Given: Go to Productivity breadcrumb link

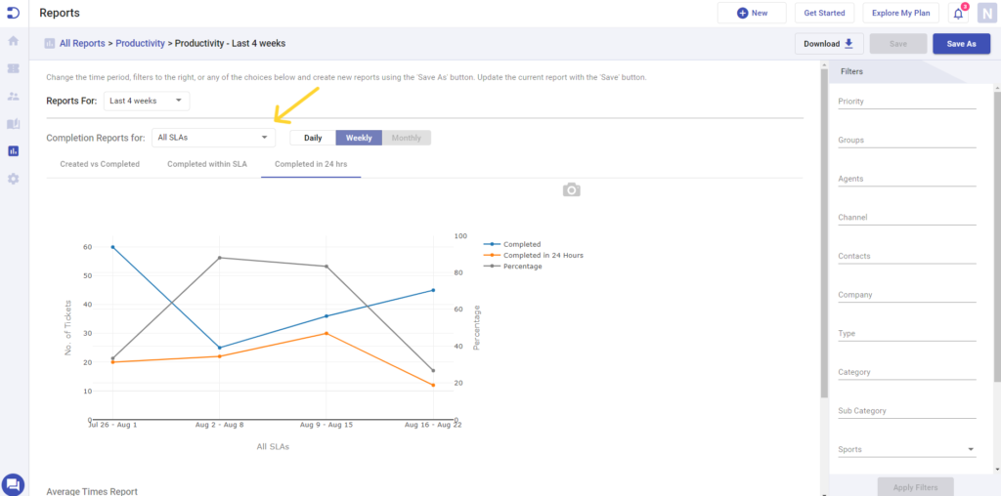Looking at the screenshot, I should 141,43.
